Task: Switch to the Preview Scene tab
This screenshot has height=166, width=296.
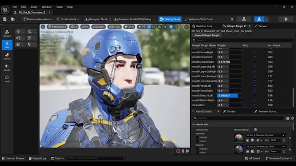Action: click(x=266, y=111)
